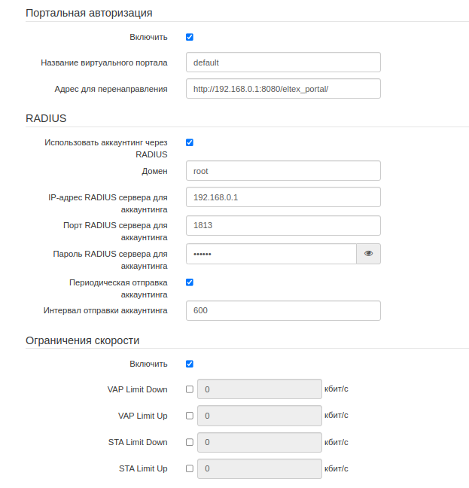Disable portal authorization Включить checkbox
Image resolution: width=469 pixels, height=488 pixels.
coord(190,36)
